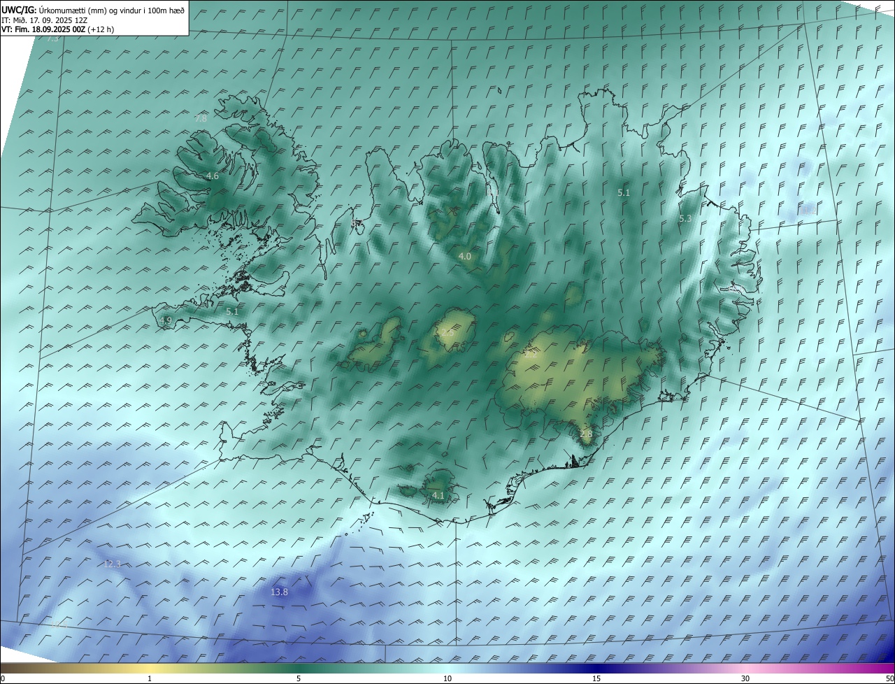Click the 0 tick label on the colour scale

3,678
